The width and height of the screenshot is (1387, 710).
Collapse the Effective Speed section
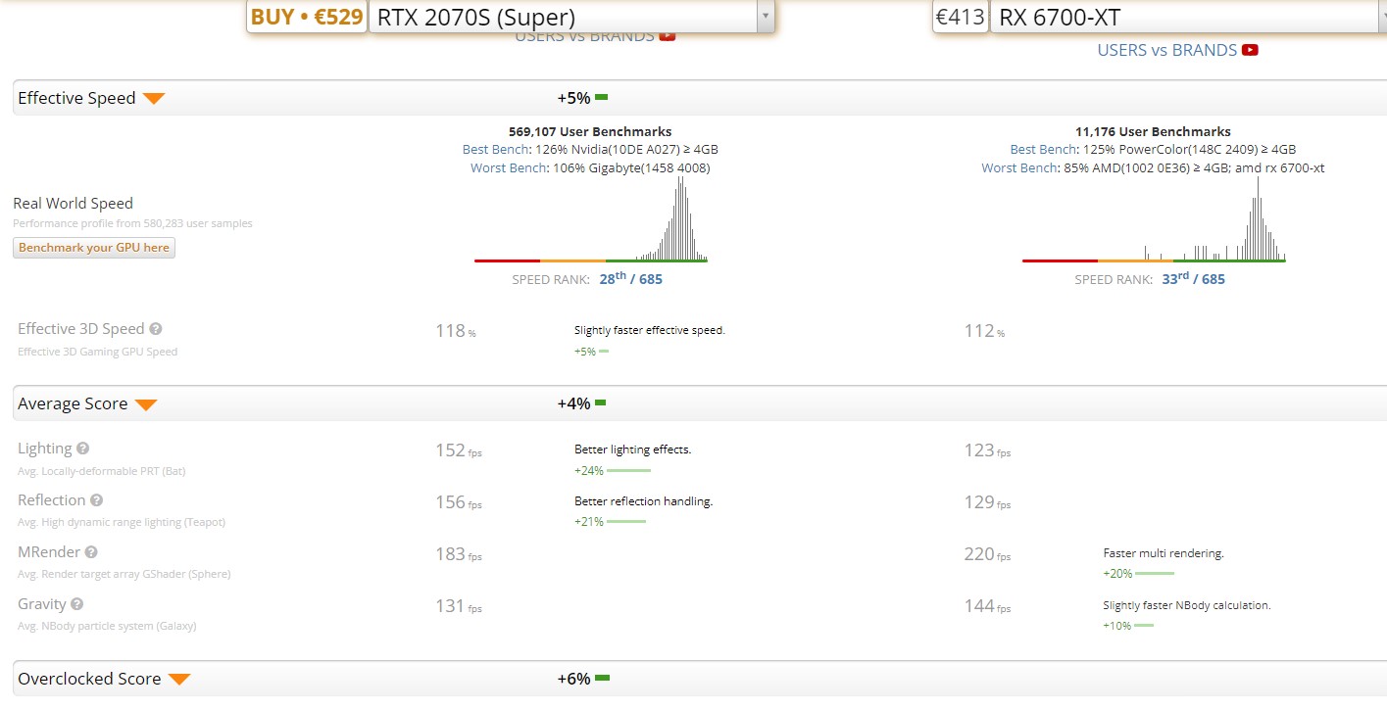(x=154, y=98)
